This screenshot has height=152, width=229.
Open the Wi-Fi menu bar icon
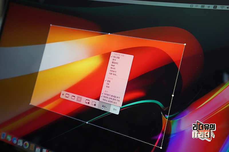coord(222,7)
